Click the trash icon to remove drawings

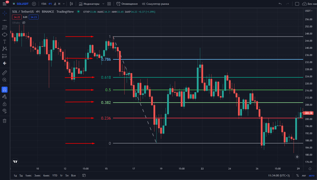[x=4, y=121]
